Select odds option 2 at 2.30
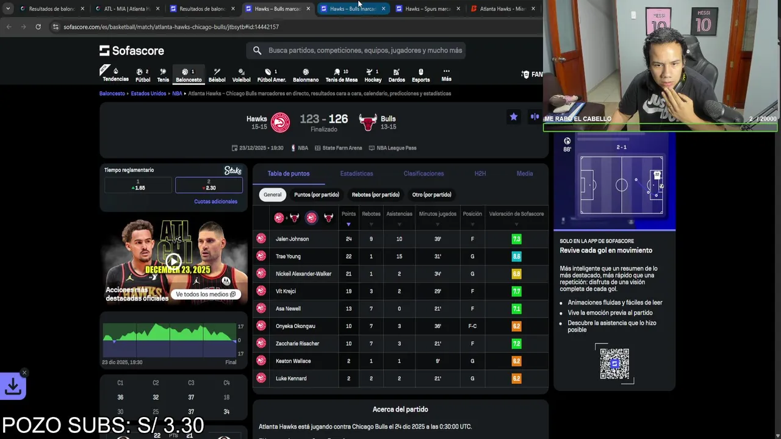This screenshot has height=439, width=781. (209, 185)
